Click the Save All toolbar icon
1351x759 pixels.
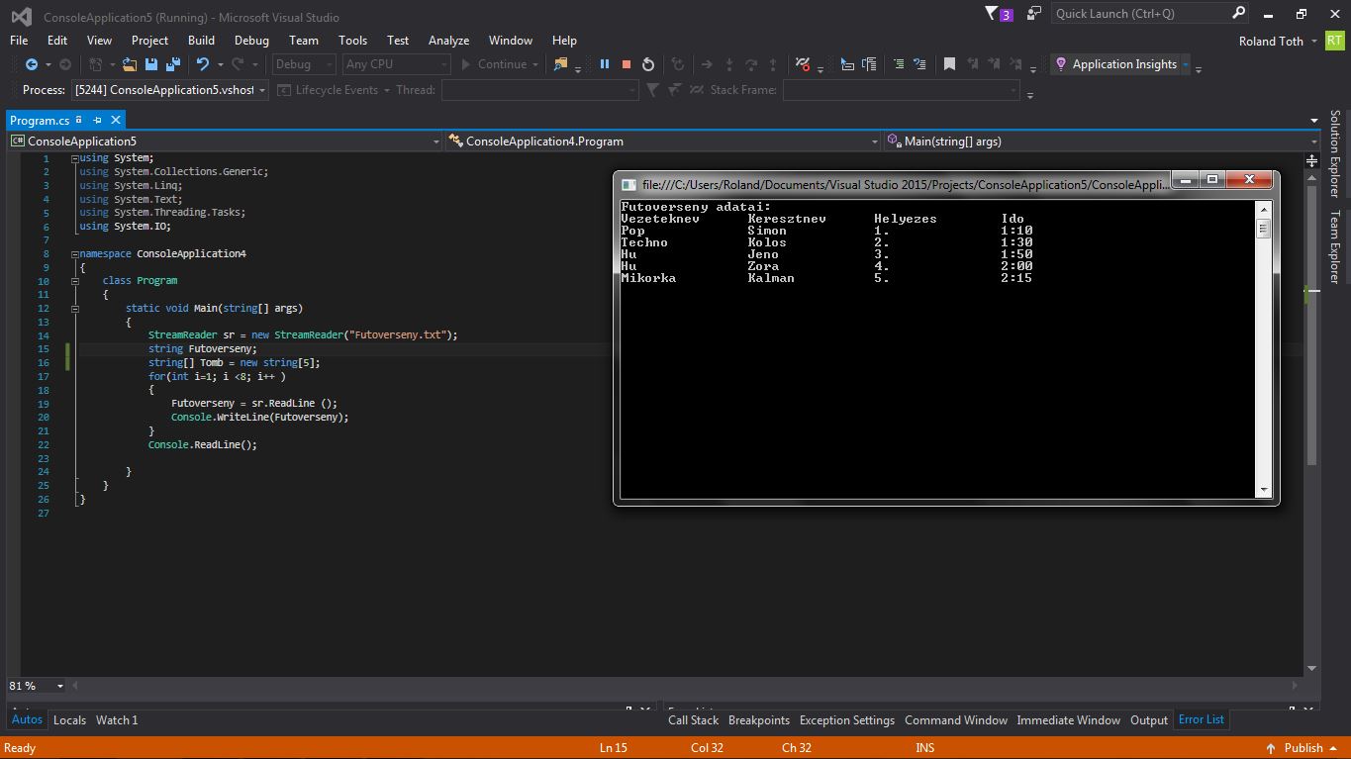[173, 64]
